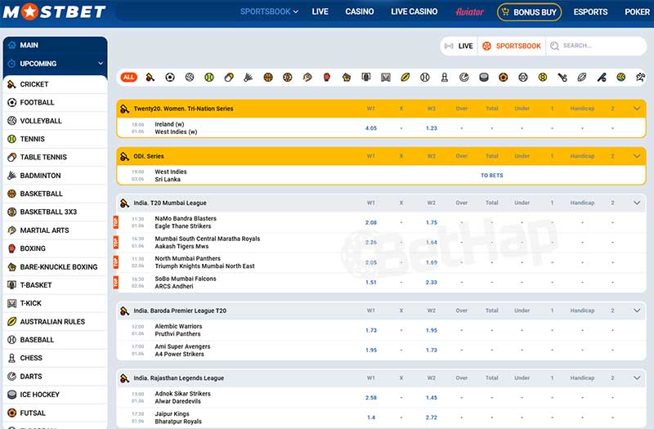This screenshot has width=654, height=429.
Task: Filter by martial arts icon in icon row
Action: pyautogui.click(x=307, y=77)
